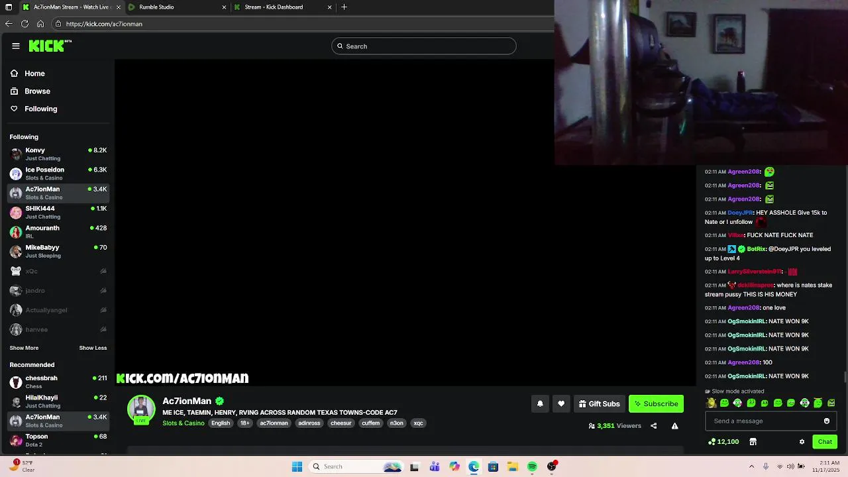Send message with green Chat button
This screenshot has width=848, height=477.
click(825, 442)
